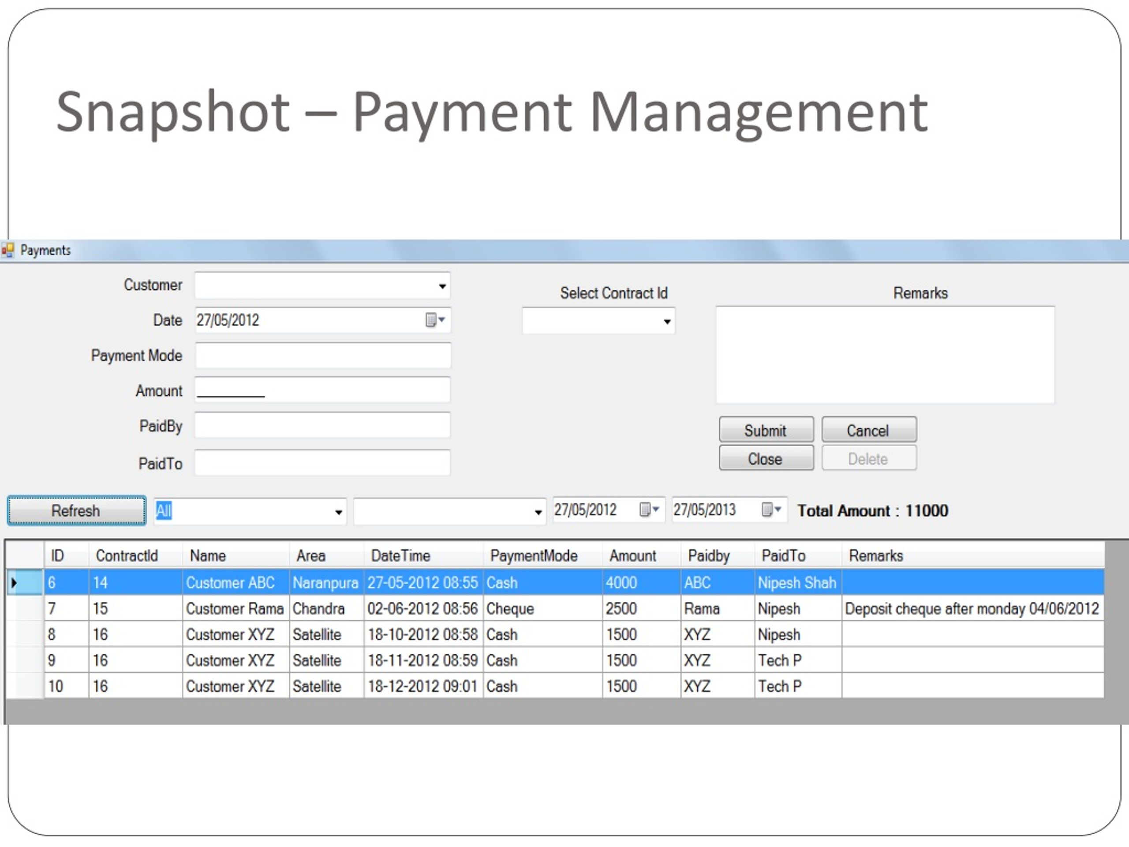The width and height of the screenshot is (1129, 847).
Task: Click the '18-12-2012 09:01' datetime cell
Action: click(424, 686)
